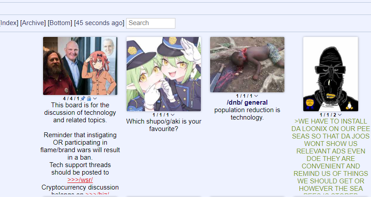Open the [Archive] link
Viewport: 371px width, 197px height.
pos(33,23)
